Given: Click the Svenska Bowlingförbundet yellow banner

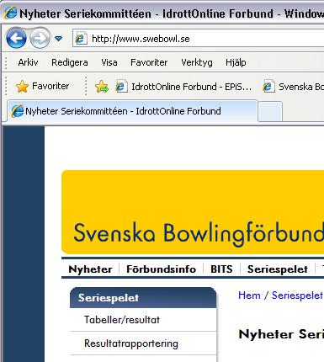Looking at the screenshot, I should [x=193, y=212].
